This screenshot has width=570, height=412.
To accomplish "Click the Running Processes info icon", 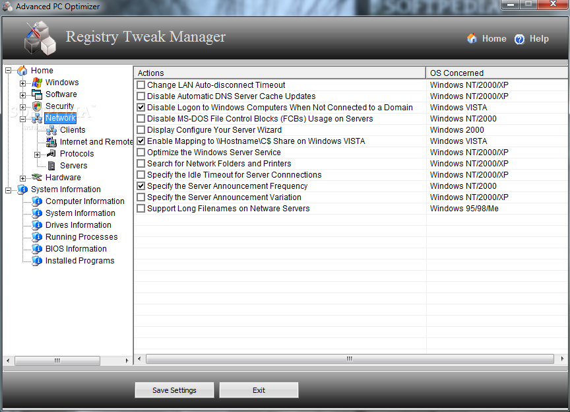I will click(x=37, y=237).
